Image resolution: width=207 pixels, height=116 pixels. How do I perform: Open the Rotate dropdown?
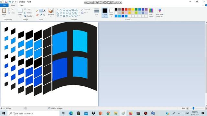tap(29, 16)
